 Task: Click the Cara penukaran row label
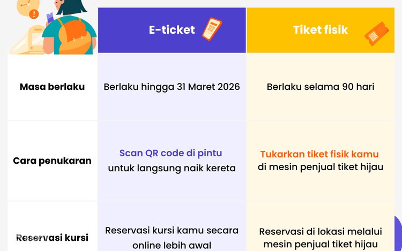(x=52, y=161)
